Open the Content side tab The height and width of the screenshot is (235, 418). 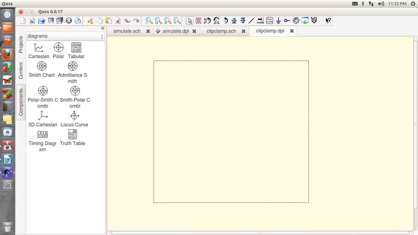(x=21, y=71)
